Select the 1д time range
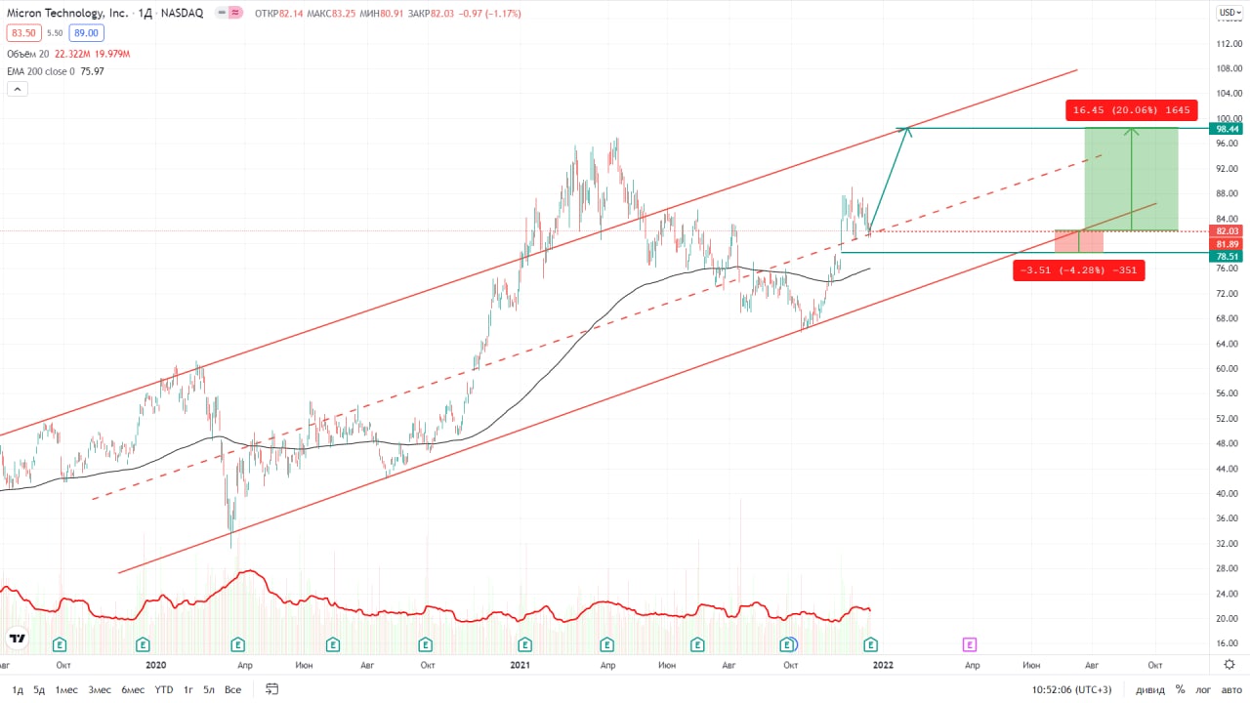Viewport: 1250px width, 703px height. 18,689
